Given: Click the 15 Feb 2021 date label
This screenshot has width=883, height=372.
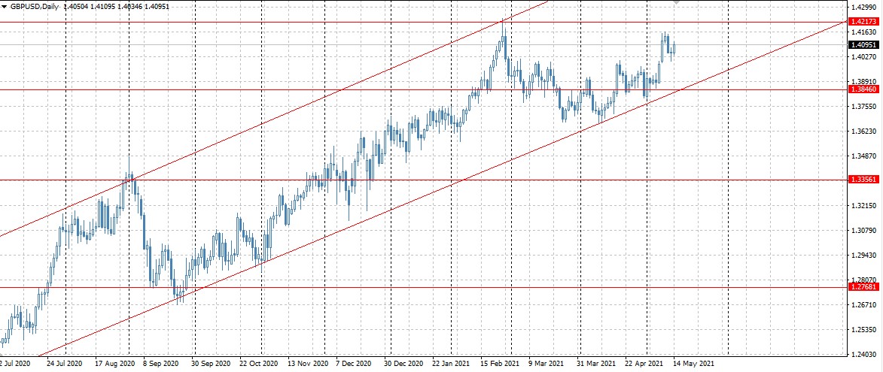Looking at the screenshot, I should point(501,364).
